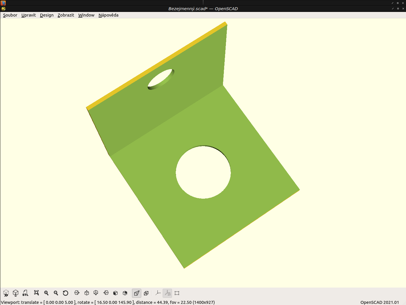Switch to the Bottom view
The height and width of the screenshot is (305, 406).
tap(96, 293)
